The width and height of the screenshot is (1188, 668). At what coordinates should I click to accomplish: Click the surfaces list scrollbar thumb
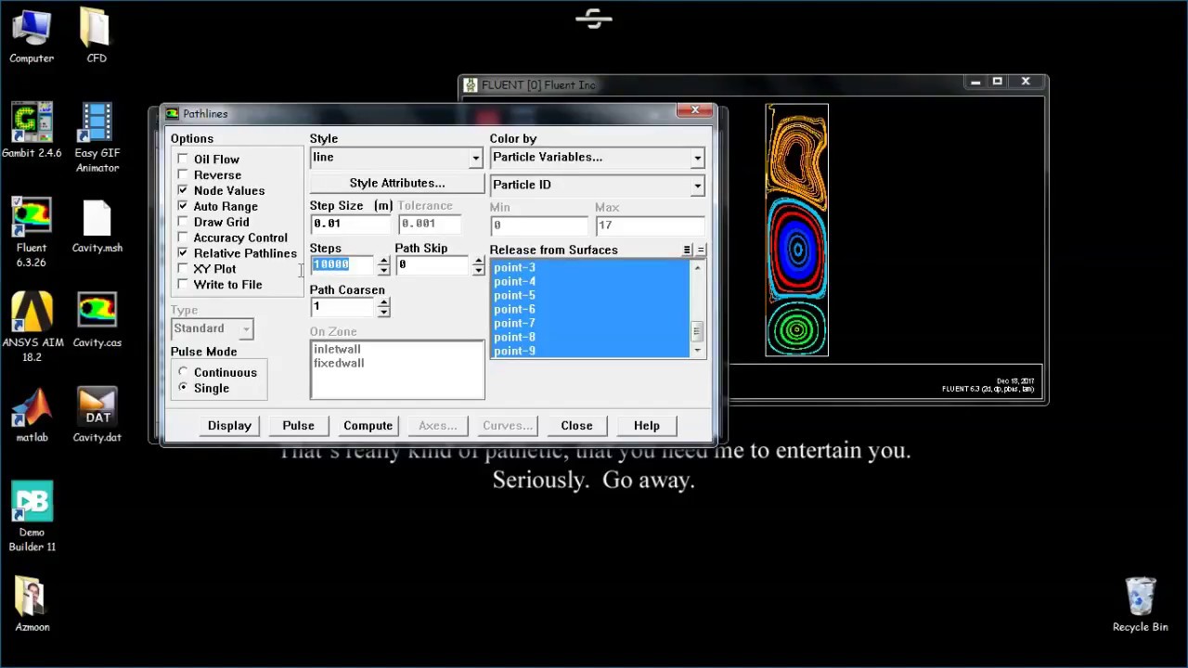click(697, 330)
